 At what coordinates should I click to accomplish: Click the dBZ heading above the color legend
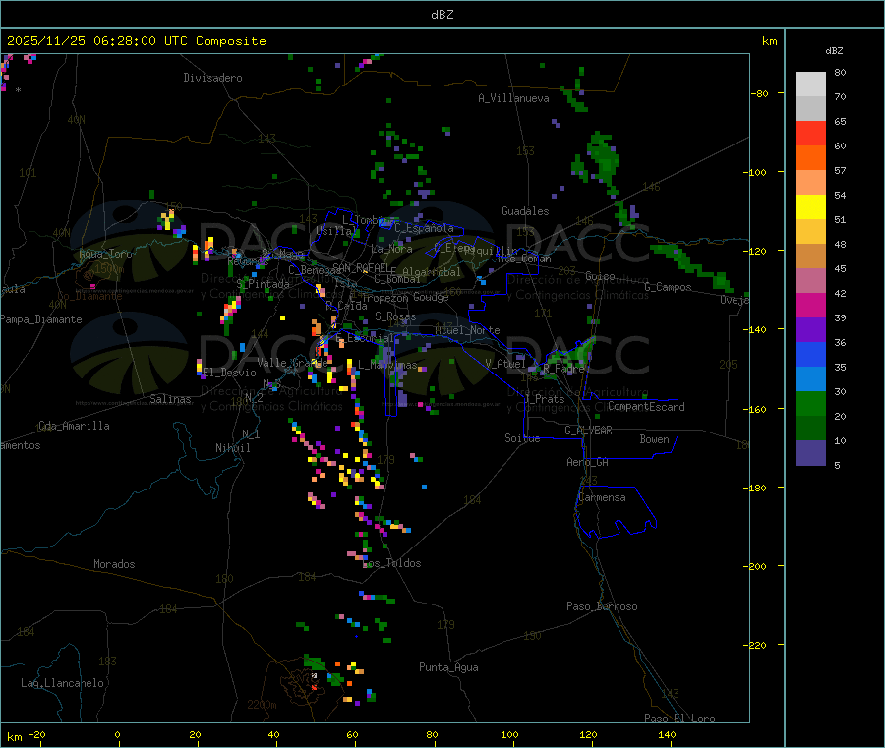point(834,51)
